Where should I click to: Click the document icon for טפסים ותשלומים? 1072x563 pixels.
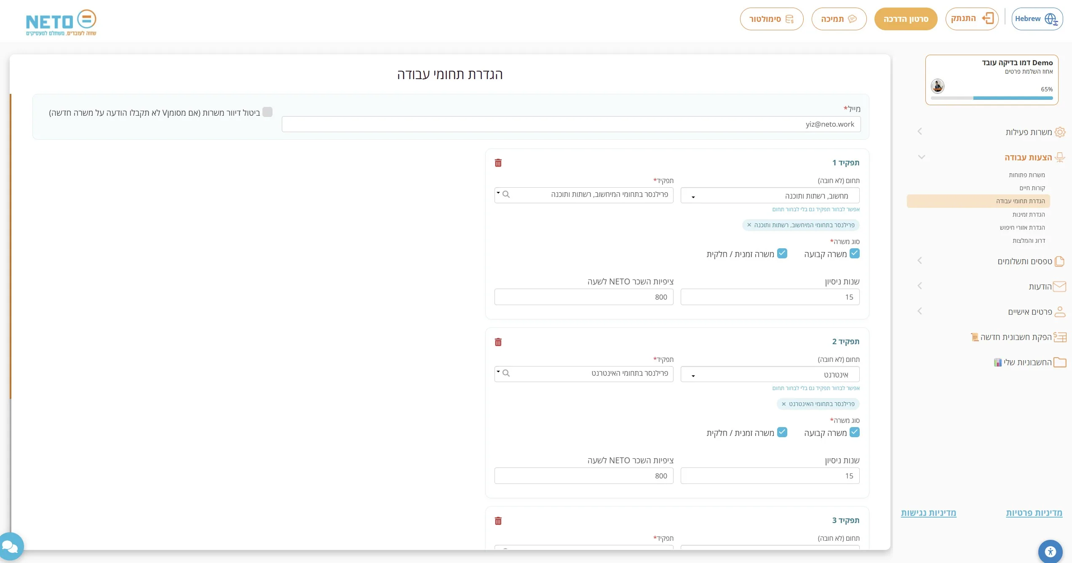pyautogui.click(x=1059, y=261)
